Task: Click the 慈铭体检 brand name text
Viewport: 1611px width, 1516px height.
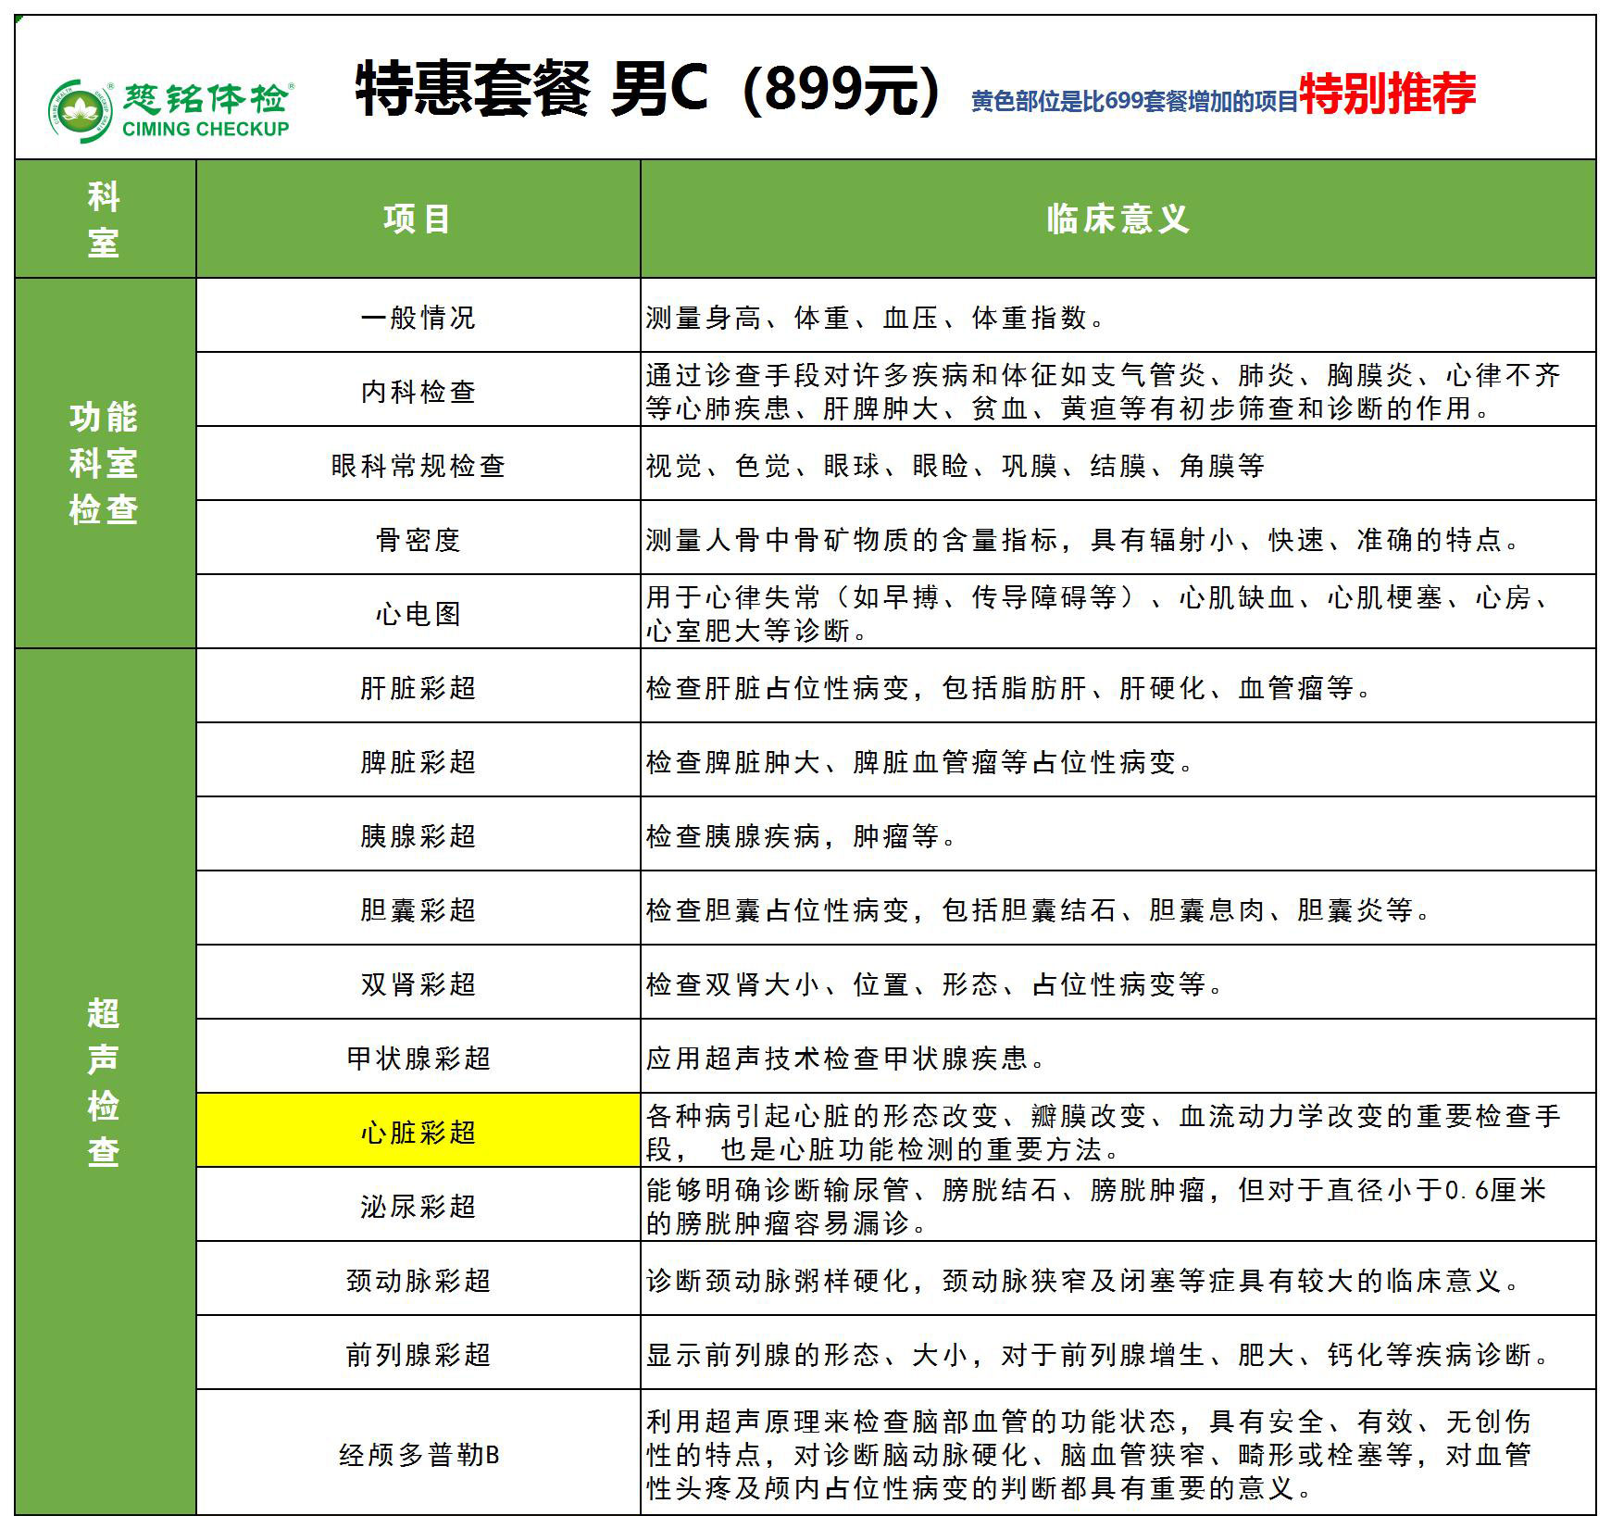Action: 207,97
